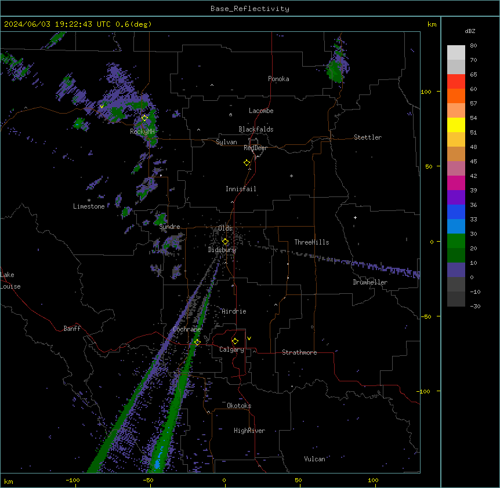Click the Banff label on map
500x488 pixels.
(x=72, y=329)
